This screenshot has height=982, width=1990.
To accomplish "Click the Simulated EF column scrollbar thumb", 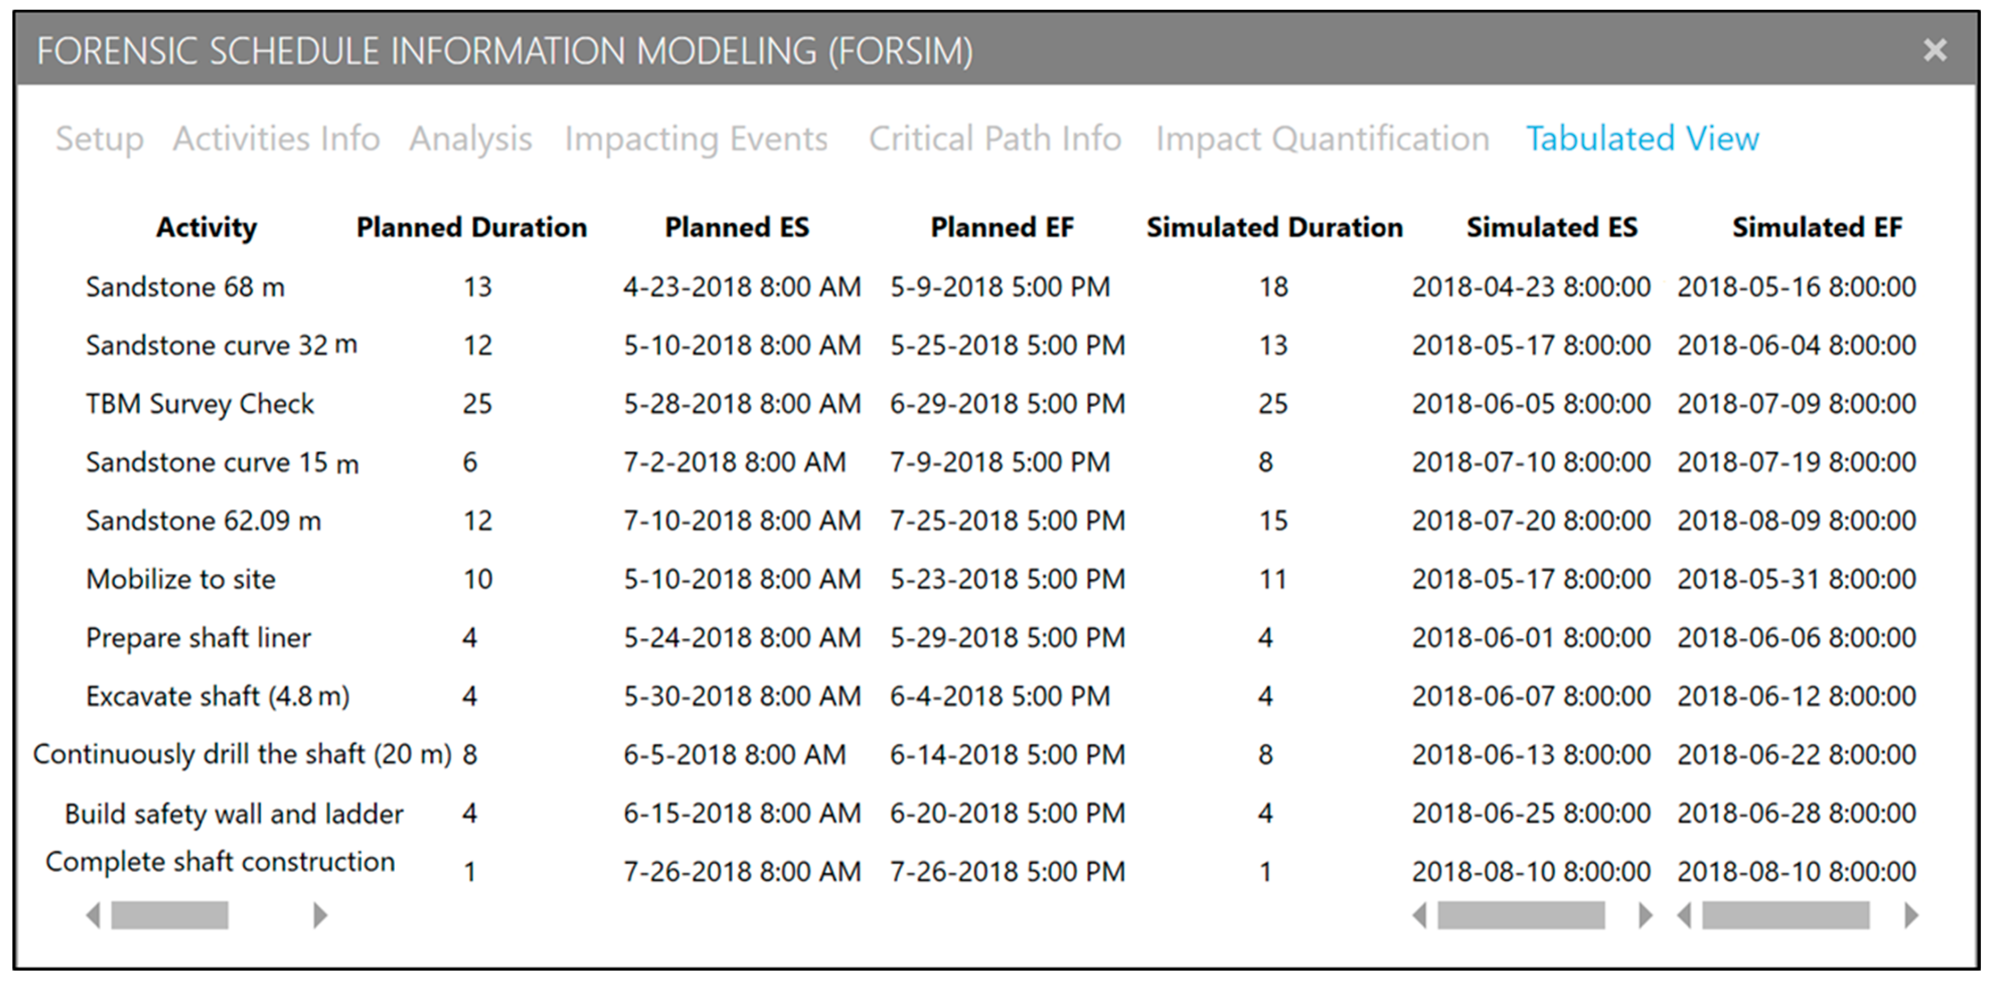I will click(1785, 916).
